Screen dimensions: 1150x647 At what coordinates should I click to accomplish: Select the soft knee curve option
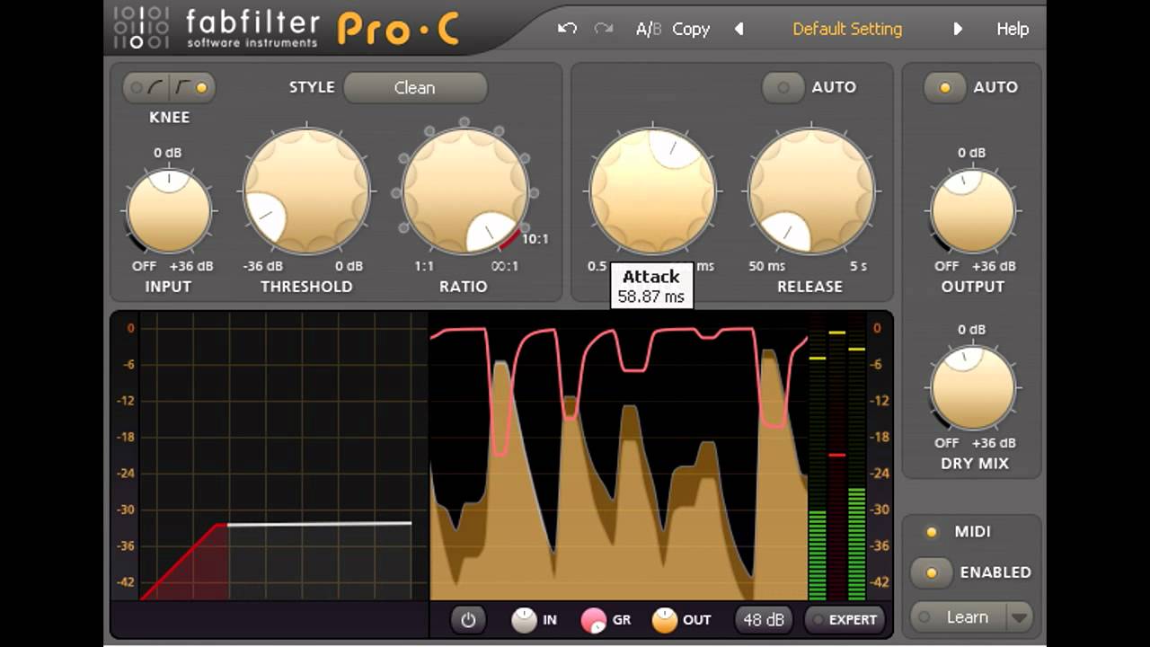coord(147,87)
